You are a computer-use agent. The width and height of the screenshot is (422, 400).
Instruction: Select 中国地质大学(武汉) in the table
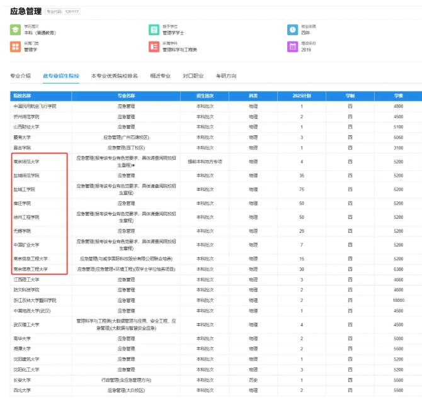32,311
